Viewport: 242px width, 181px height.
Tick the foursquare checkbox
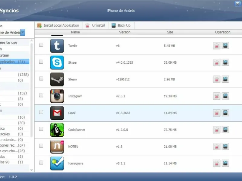coord(41,162)
